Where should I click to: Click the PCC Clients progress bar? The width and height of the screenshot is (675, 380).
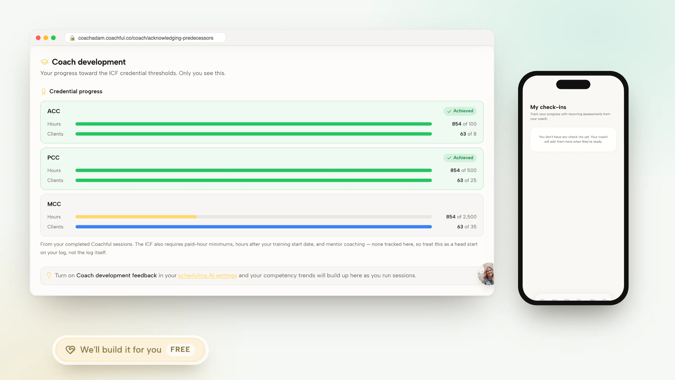click(254, 180)
